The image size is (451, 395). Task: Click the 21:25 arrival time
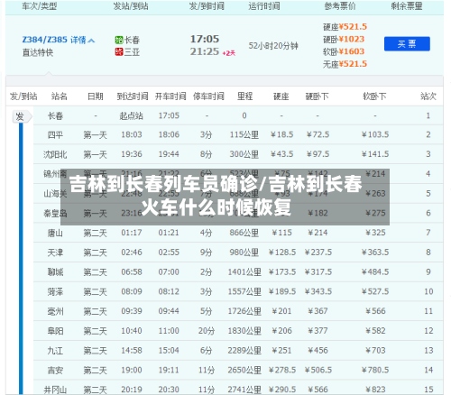click(205, 51)
